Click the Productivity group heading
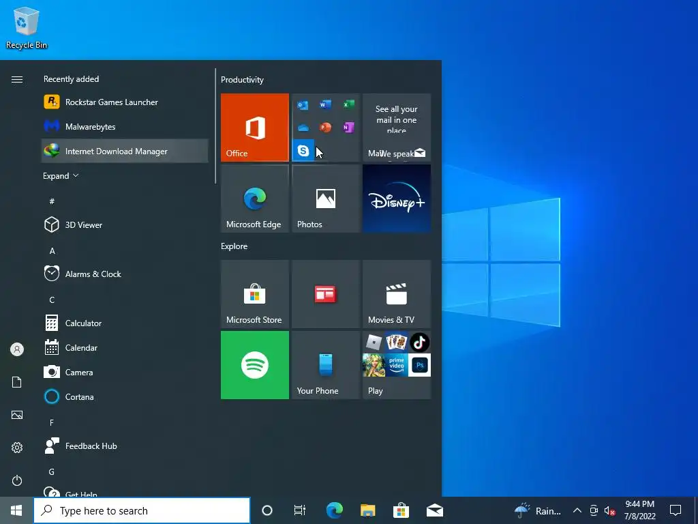 (242, 80)
